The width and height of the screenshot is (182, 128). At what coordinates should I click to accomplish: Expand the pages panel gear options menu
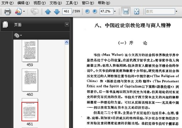point(18,36)
